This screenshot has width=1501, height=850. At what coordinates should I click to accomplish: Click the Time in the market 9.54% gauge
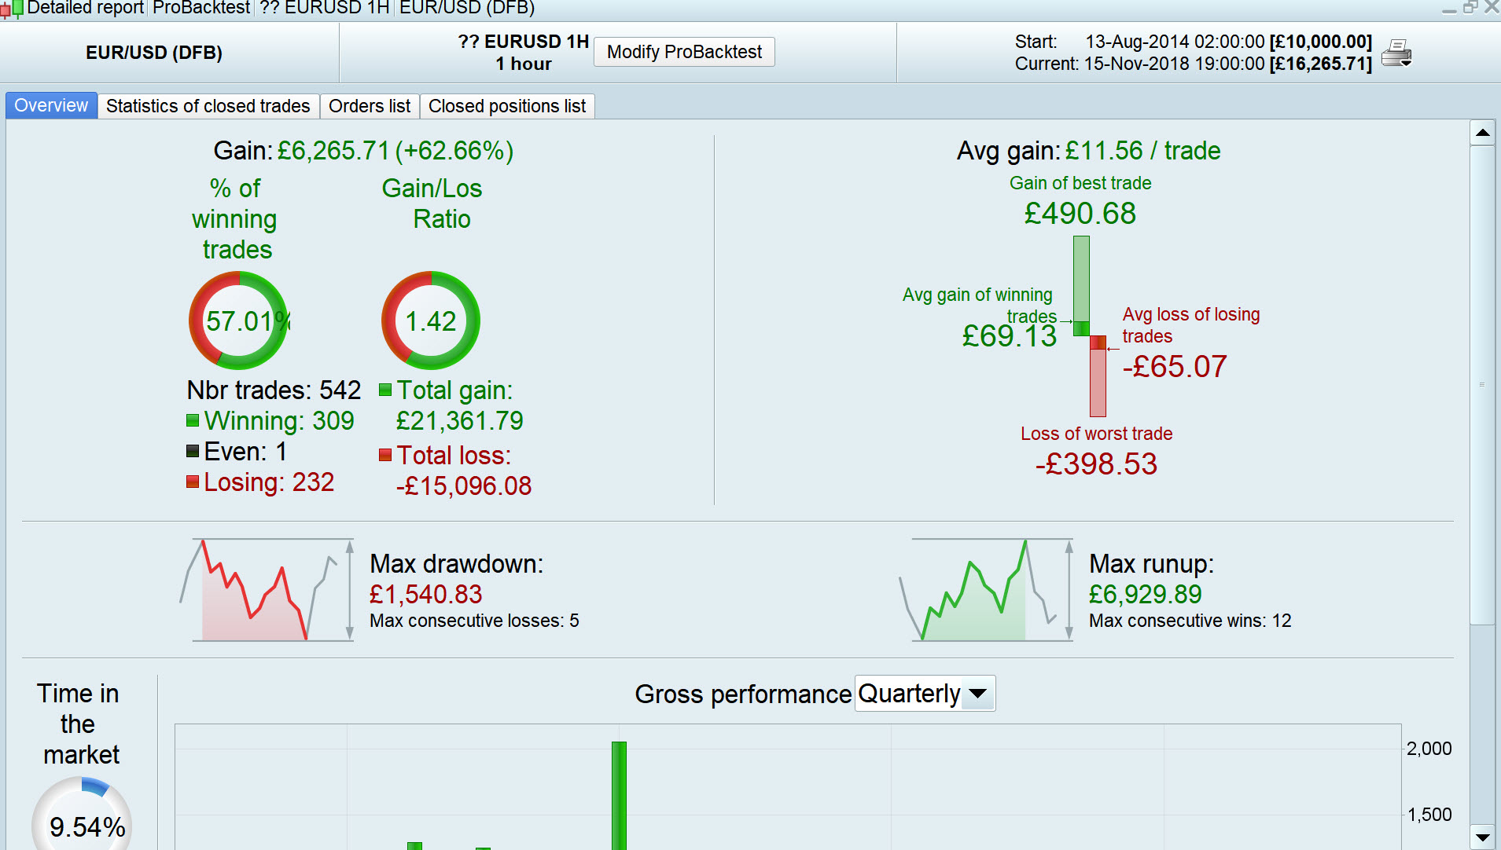[82, 814]
